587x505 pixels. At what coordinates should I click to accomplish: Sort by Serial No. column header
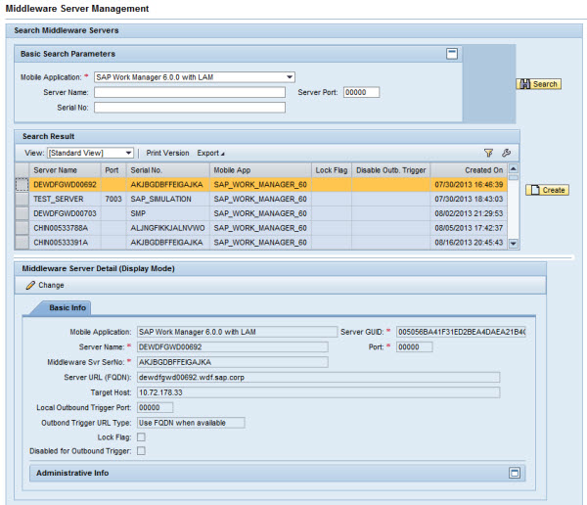click(168, 170)
